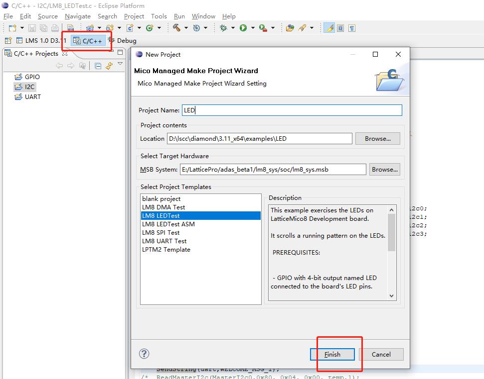Select the LM8 DMA Test template
Screen dimensions: 484x379
click(x=201, y=207)
